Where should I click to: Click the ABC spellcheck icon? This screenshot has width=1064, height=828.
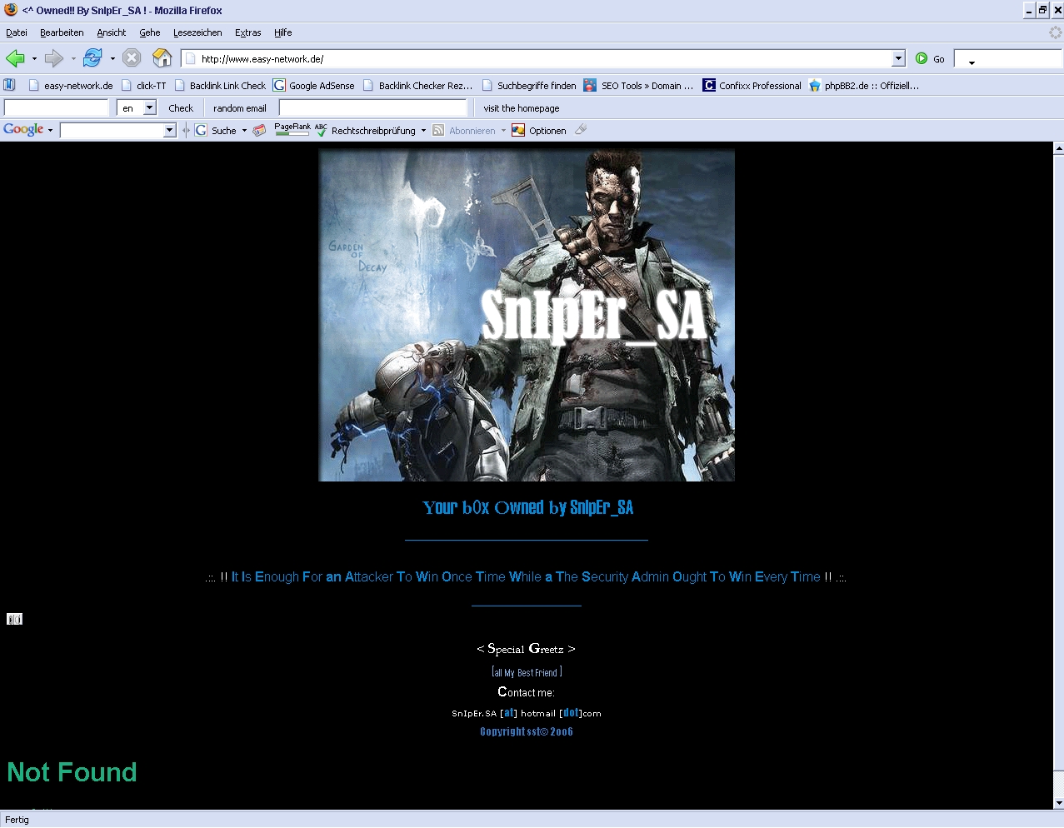pyautogui.click(x=321, y=130)
